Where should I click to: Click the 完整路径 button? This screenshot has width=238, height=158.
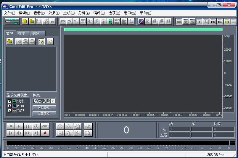pyautogui.click(x=44, y=114)
